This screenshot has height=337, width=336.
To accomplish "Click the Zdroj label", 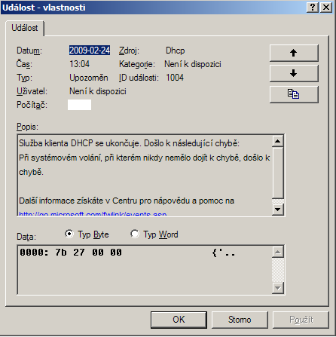I will 129,51.
